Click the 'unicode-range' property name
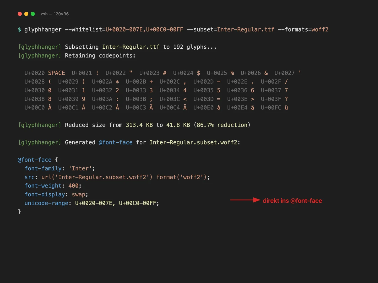 [x=46, y=203]
